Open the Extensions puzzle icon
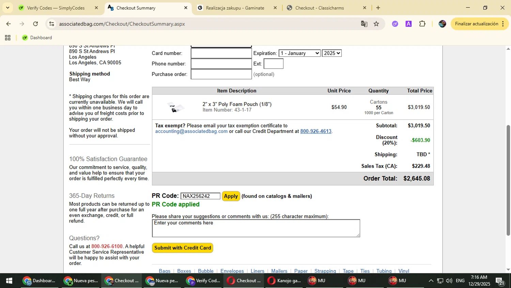This screenshot has width=511, height=288. (x=422, y=24)
